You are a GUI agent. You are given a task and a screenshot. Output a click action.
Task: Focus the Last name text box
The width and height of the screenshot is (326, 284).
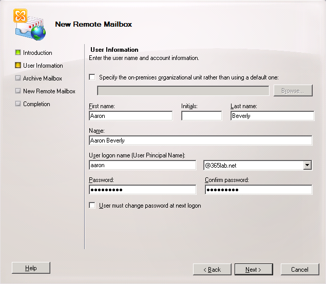point(272,116)
